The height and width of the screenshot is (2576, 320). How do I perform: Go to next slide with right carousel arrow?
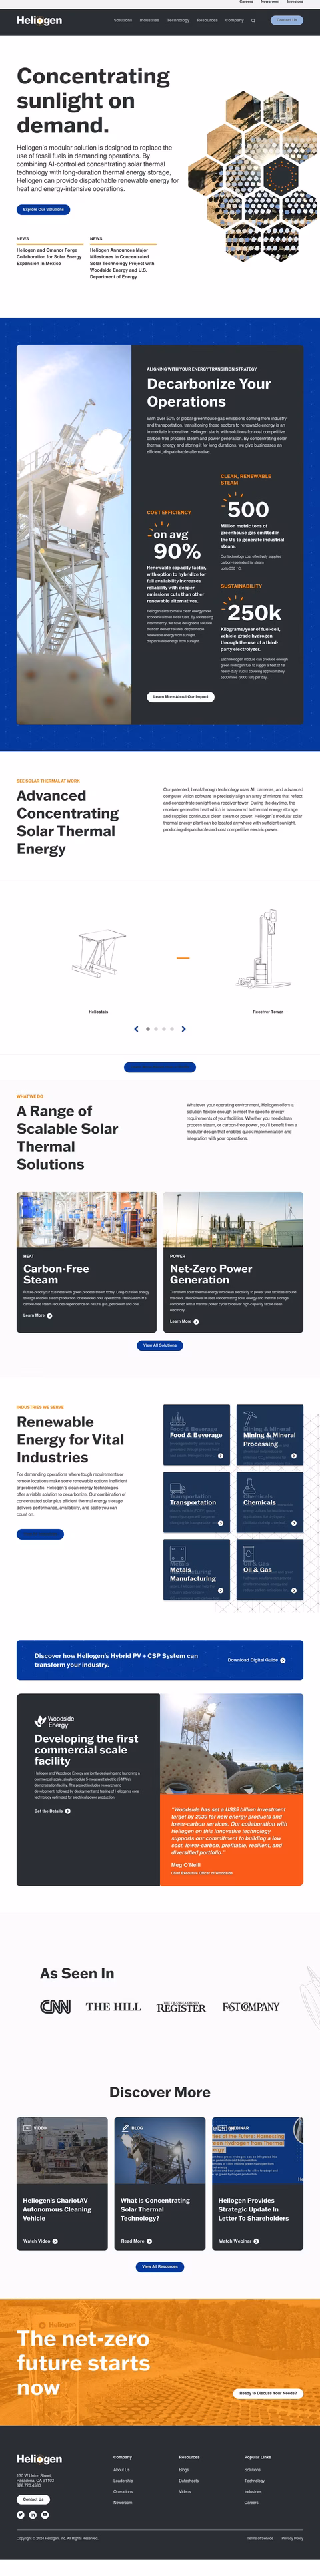(184, 1028)
